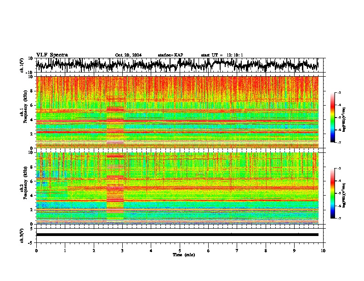
Task: Click time axis tick label "9"
Action: 294,251
